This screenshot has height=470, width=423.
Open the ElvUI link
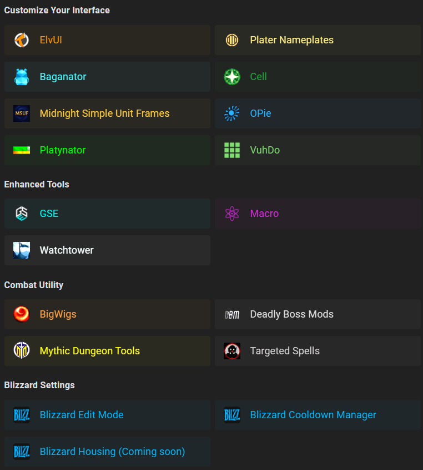click(107, 40)
